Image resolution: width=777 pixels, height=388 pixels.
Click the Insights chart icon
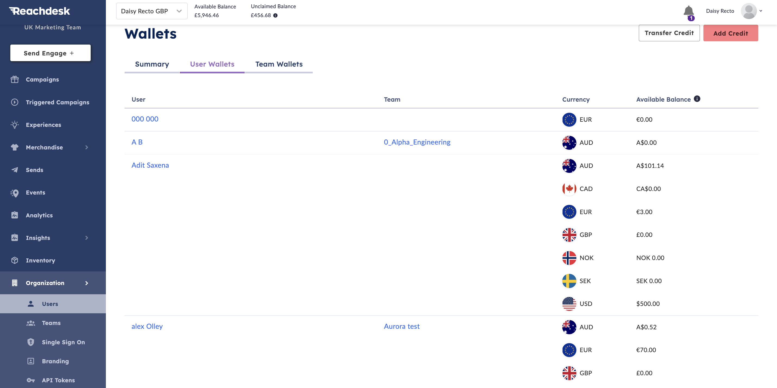(14, 238)
